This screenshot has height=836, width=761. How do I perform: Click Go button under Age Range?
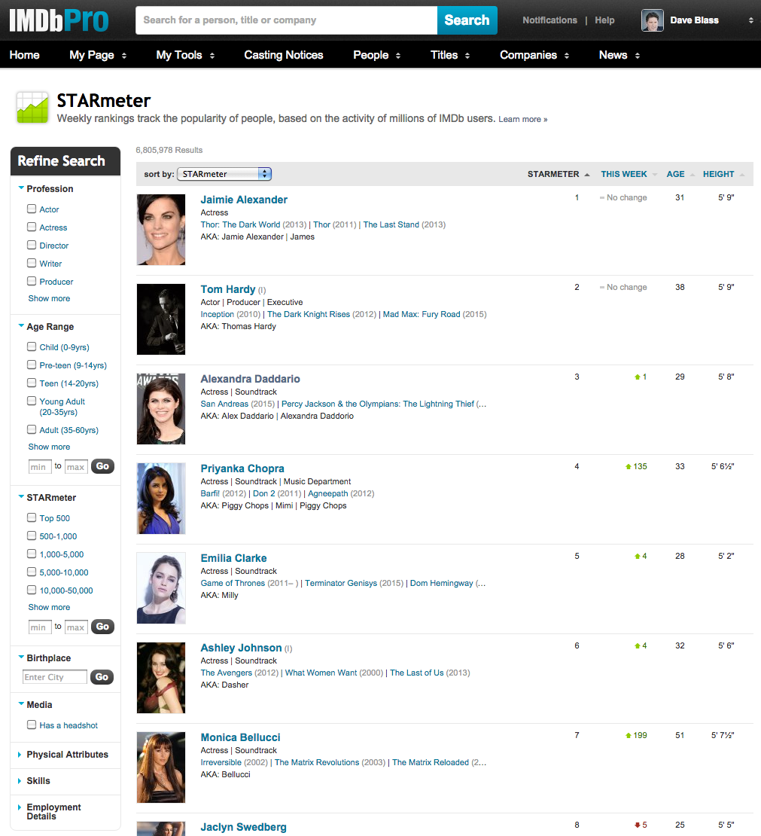[x=103, y=466]
